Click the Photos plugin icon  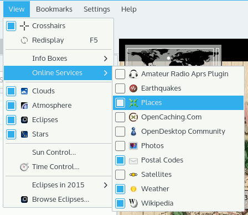[x=133, y=146]
